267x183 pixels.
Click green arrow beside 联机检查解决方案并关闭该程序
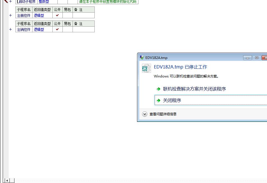(x=159, y=89)
